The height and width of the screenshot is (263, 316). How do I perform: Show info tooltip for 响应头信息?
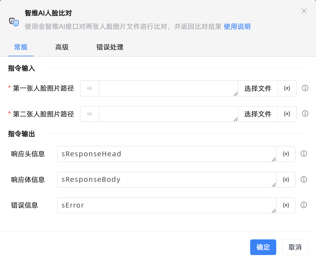coord(304,154)
